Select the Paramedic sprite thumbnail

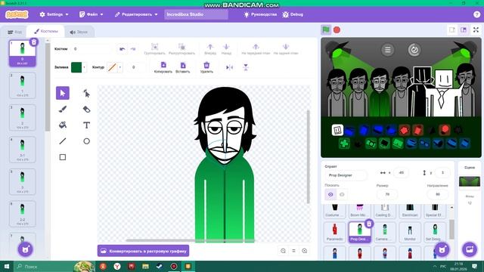[334, 232]
